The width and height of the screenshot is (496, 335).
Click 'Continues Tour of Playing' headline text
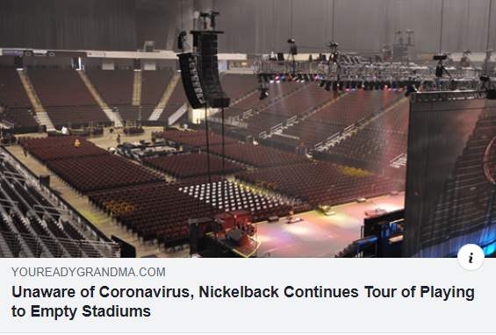pyautogui.click(x=379, y=293)
